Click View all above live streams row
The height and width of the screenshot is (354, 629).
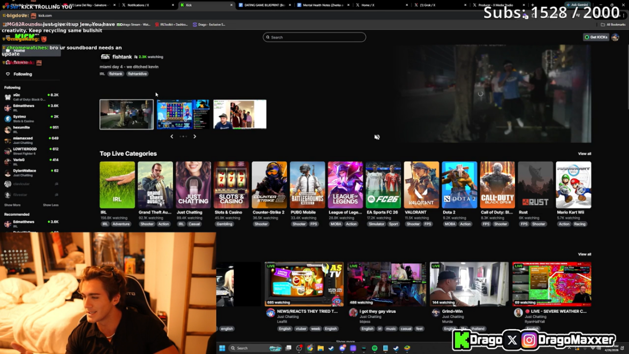(585, 254)
